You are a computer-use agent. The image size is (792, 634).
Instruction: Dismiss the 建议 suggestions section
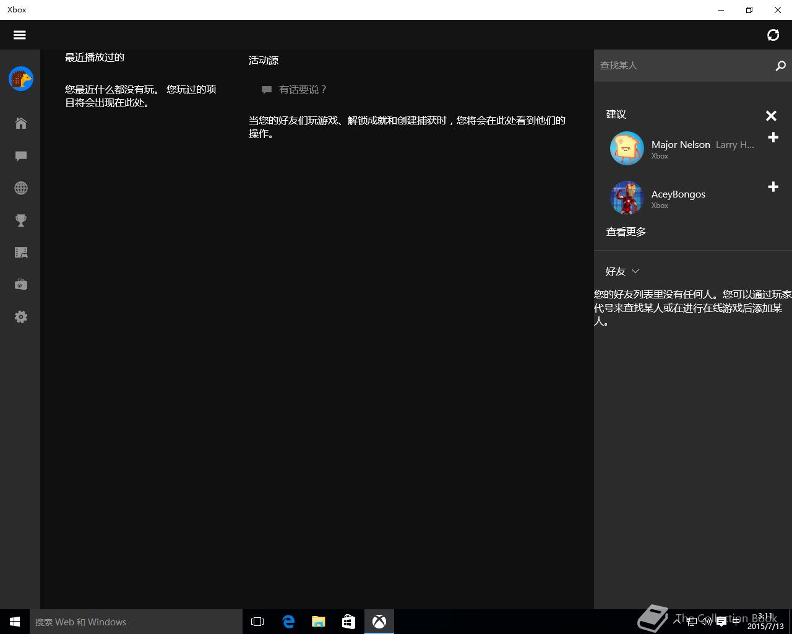point(771,116)
